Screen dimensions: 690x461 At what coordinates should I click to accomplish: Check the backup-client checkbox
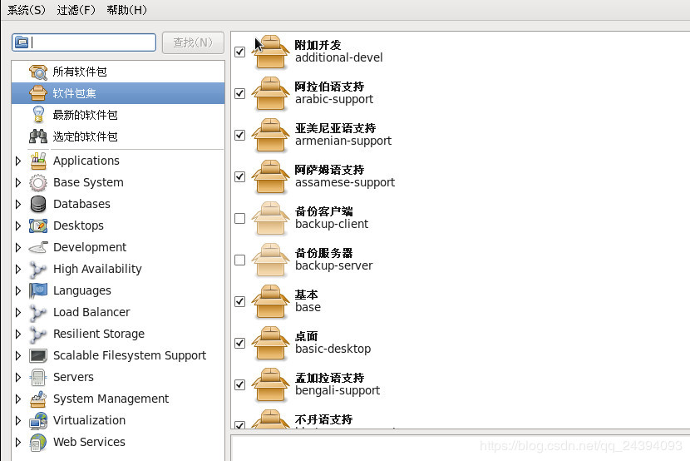[x=239, y=218]
